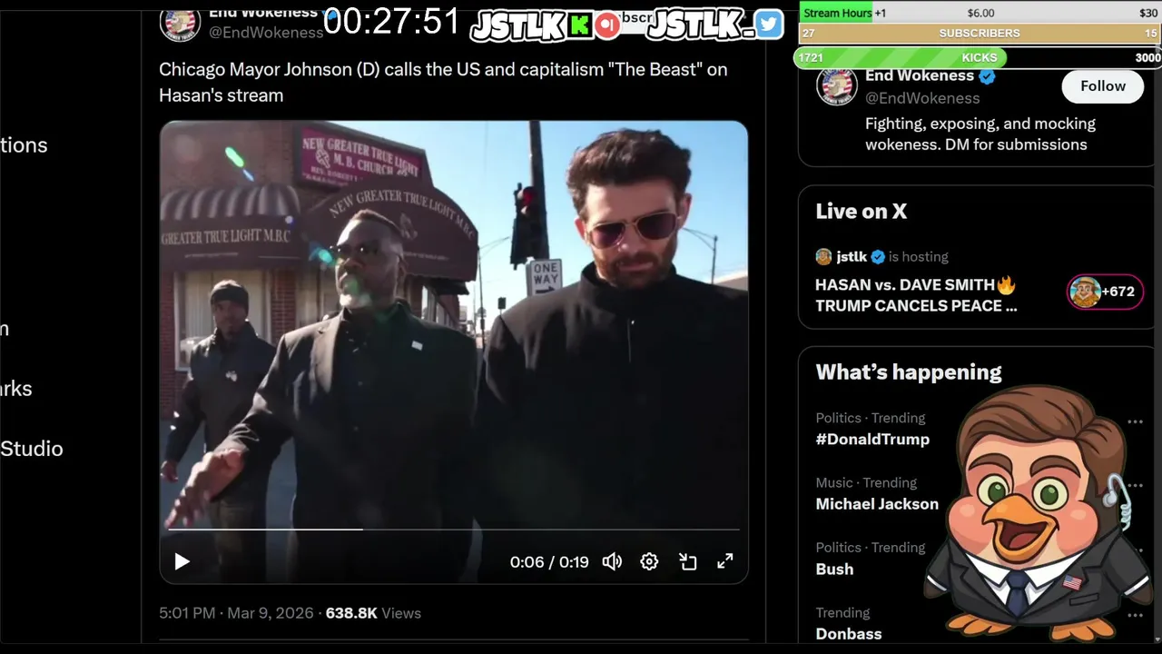This screenshot has height=654, width=1162.
Task: Click the video time label 0:06 / 0:19
Action: point(549,562)
